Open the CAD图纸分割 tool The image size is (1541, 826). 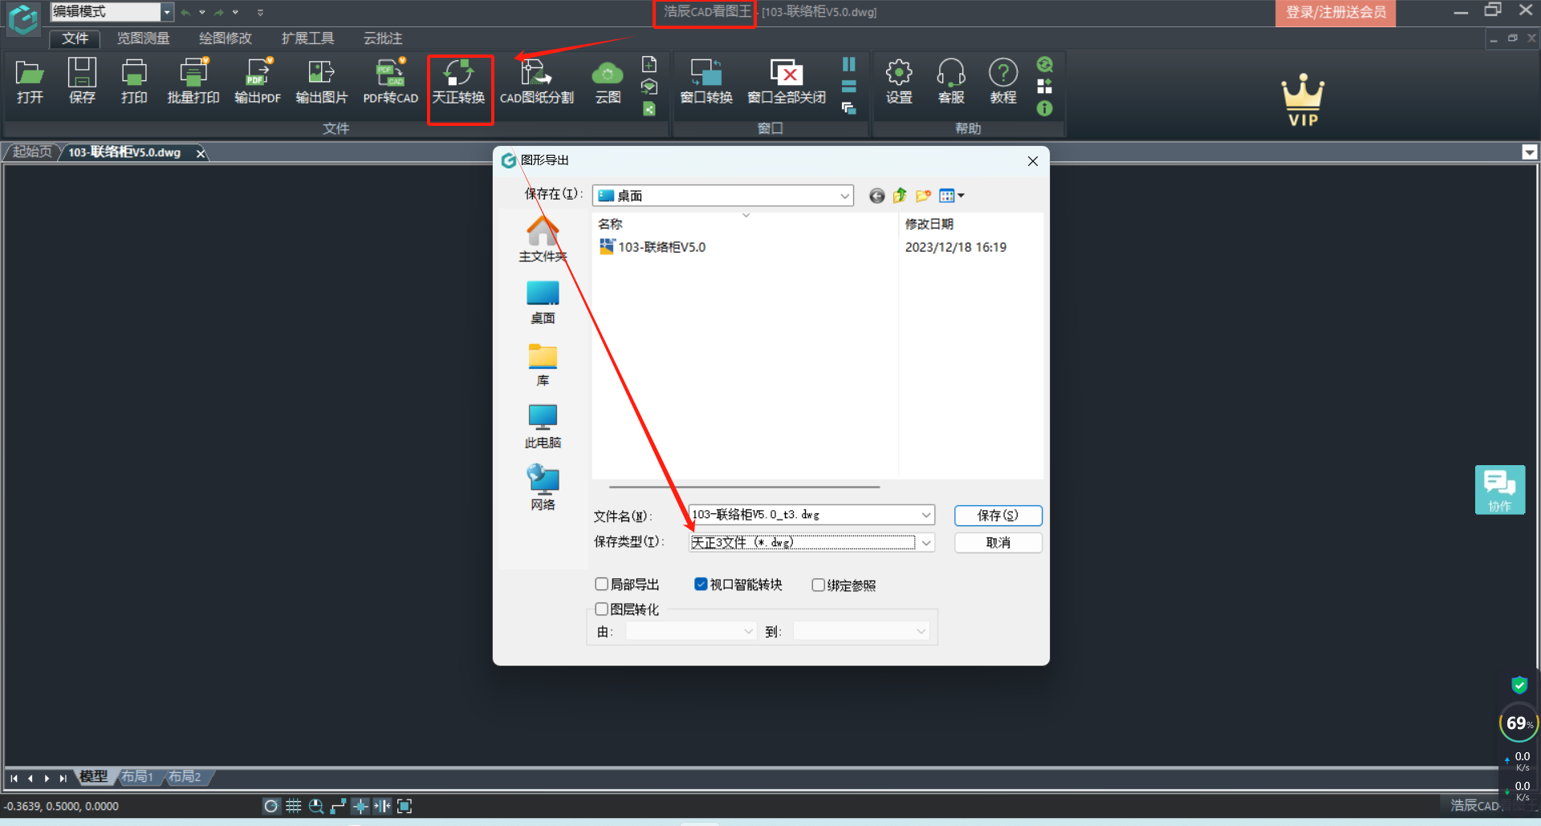pyautogui.click(x=537, y=81)
